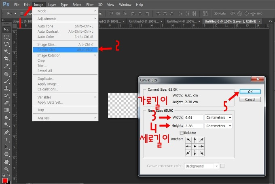Choose Auto Tone from the Image menu
Image resolution: width=275 pixels, height=184 pixels.
coord(65,26)
